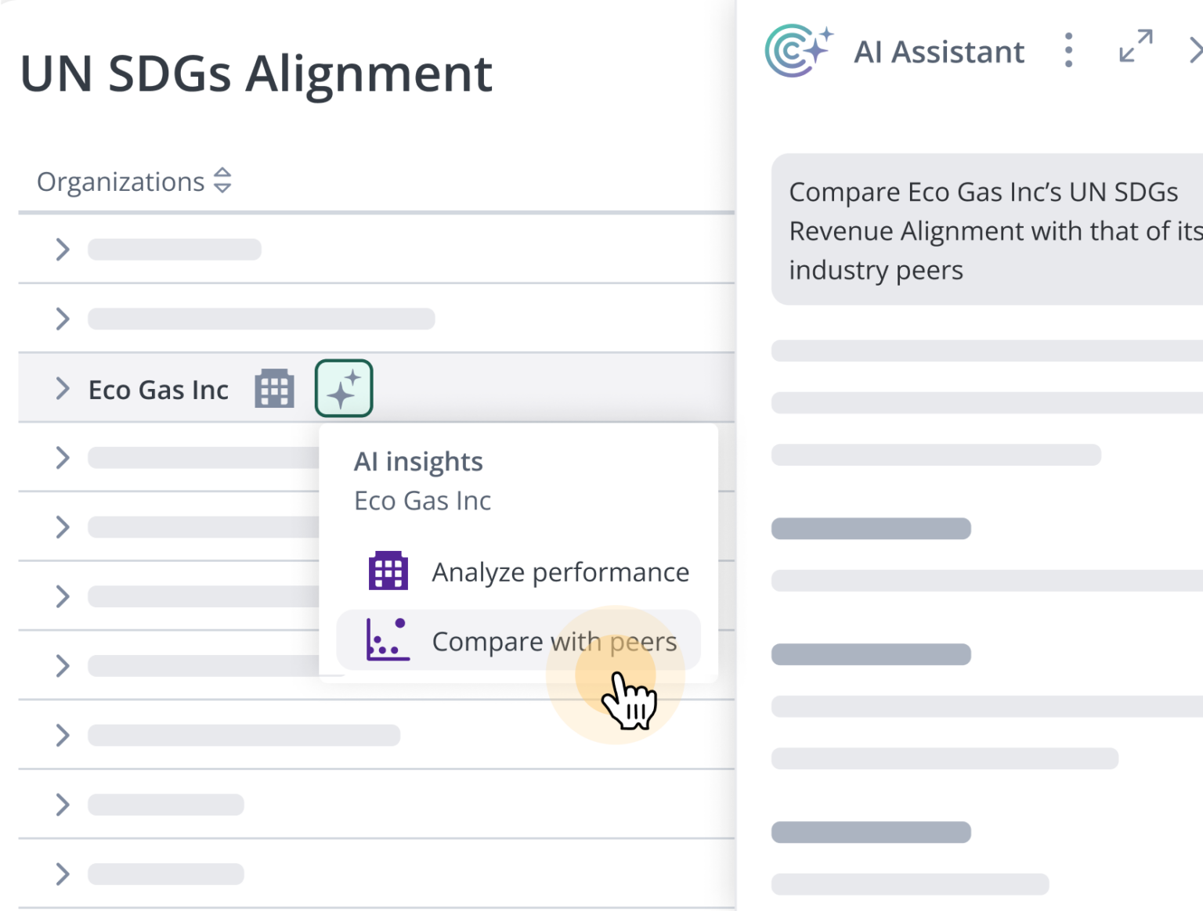
Task: Click the purple building icon for Analyze performance
Action: coord(388,571)
